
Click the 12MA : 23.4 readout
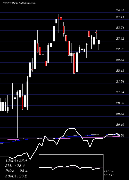[16, 161]
